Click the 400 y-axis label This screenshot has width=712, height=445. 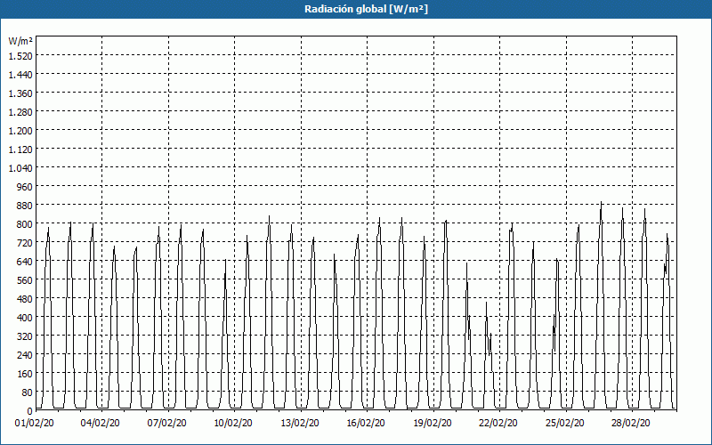pyautogui.click(x=25, y=318)
